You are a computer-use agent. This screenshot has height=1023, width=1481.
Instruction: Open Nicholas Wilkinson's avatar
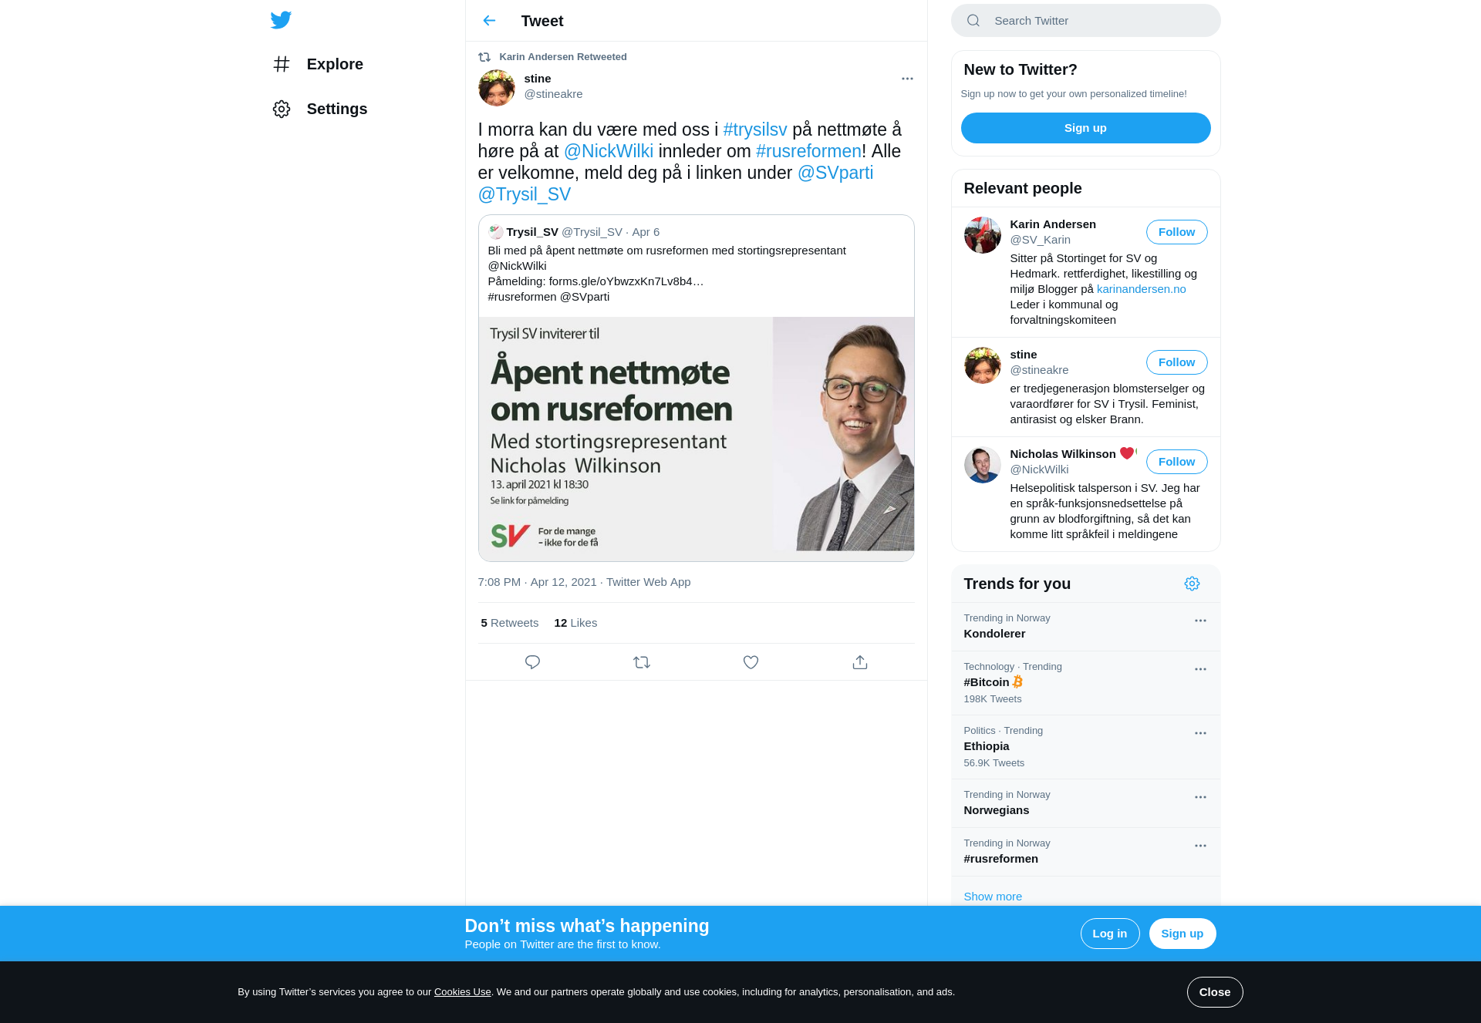click(983, 465)
